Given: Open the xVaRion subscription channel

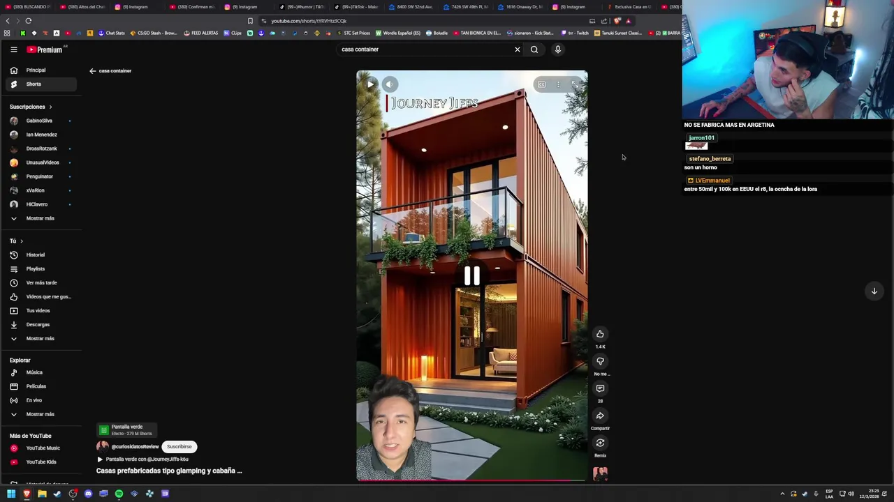Looking at the screenshot, I should pyautogui.click(x=41, y=190).
